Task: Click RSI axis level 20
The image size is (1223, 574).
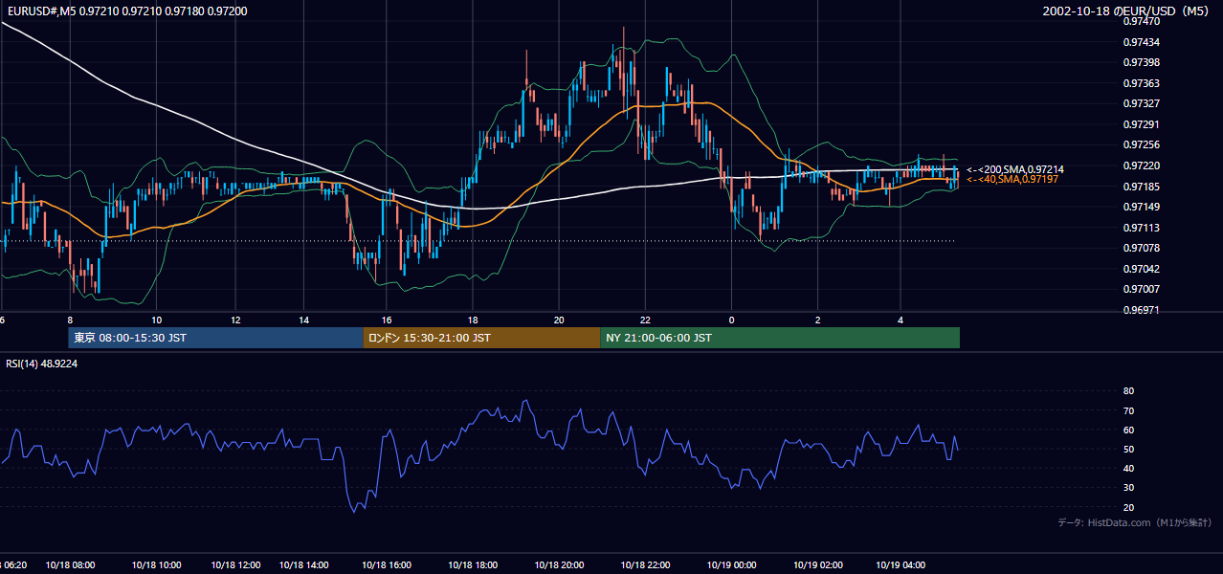Action: pos(1128,507)
